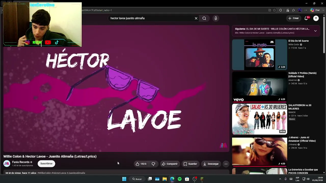The image size is (326, 183).
Task: Clear the YouTube search box text
Action: tap(196, 18)
